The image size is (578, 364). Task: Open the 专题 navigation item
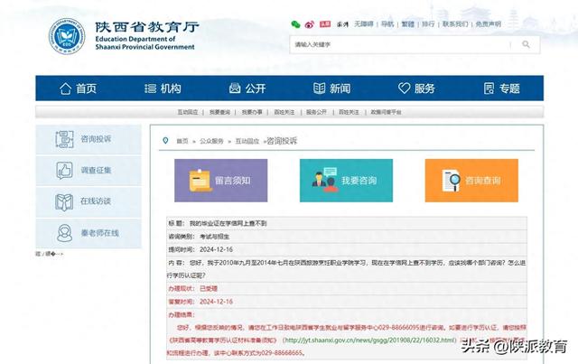coord(501,88)
